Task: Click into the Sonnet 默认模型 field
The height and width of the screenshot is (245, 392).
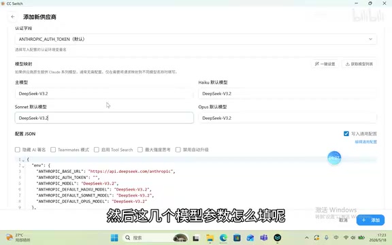Action: click(x=104, y=118)
